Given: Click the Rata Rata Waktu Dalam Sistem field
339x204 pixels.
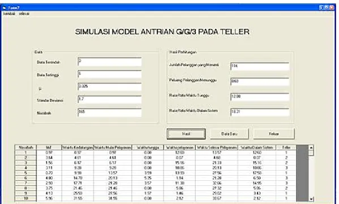Looking at the screenshot, I should pos(260,112).
